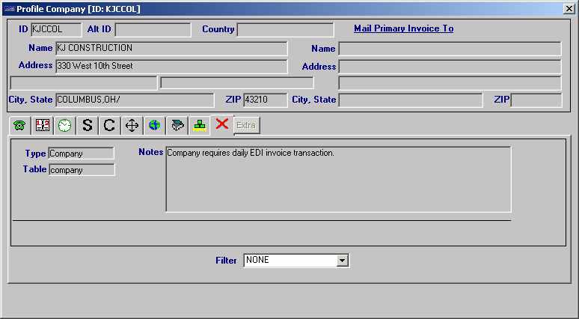
Task: Click the Table field showing company
Action: point(82,170)
